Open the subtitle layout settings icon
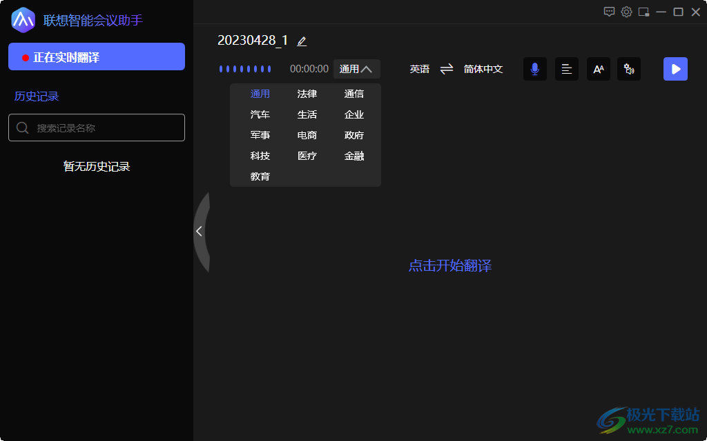707x441 pixels. click(x=566, y=69)
